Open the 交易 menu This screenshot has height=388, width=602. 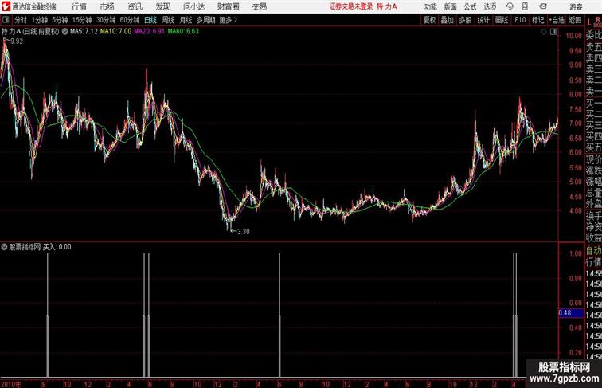coord(259,6)
